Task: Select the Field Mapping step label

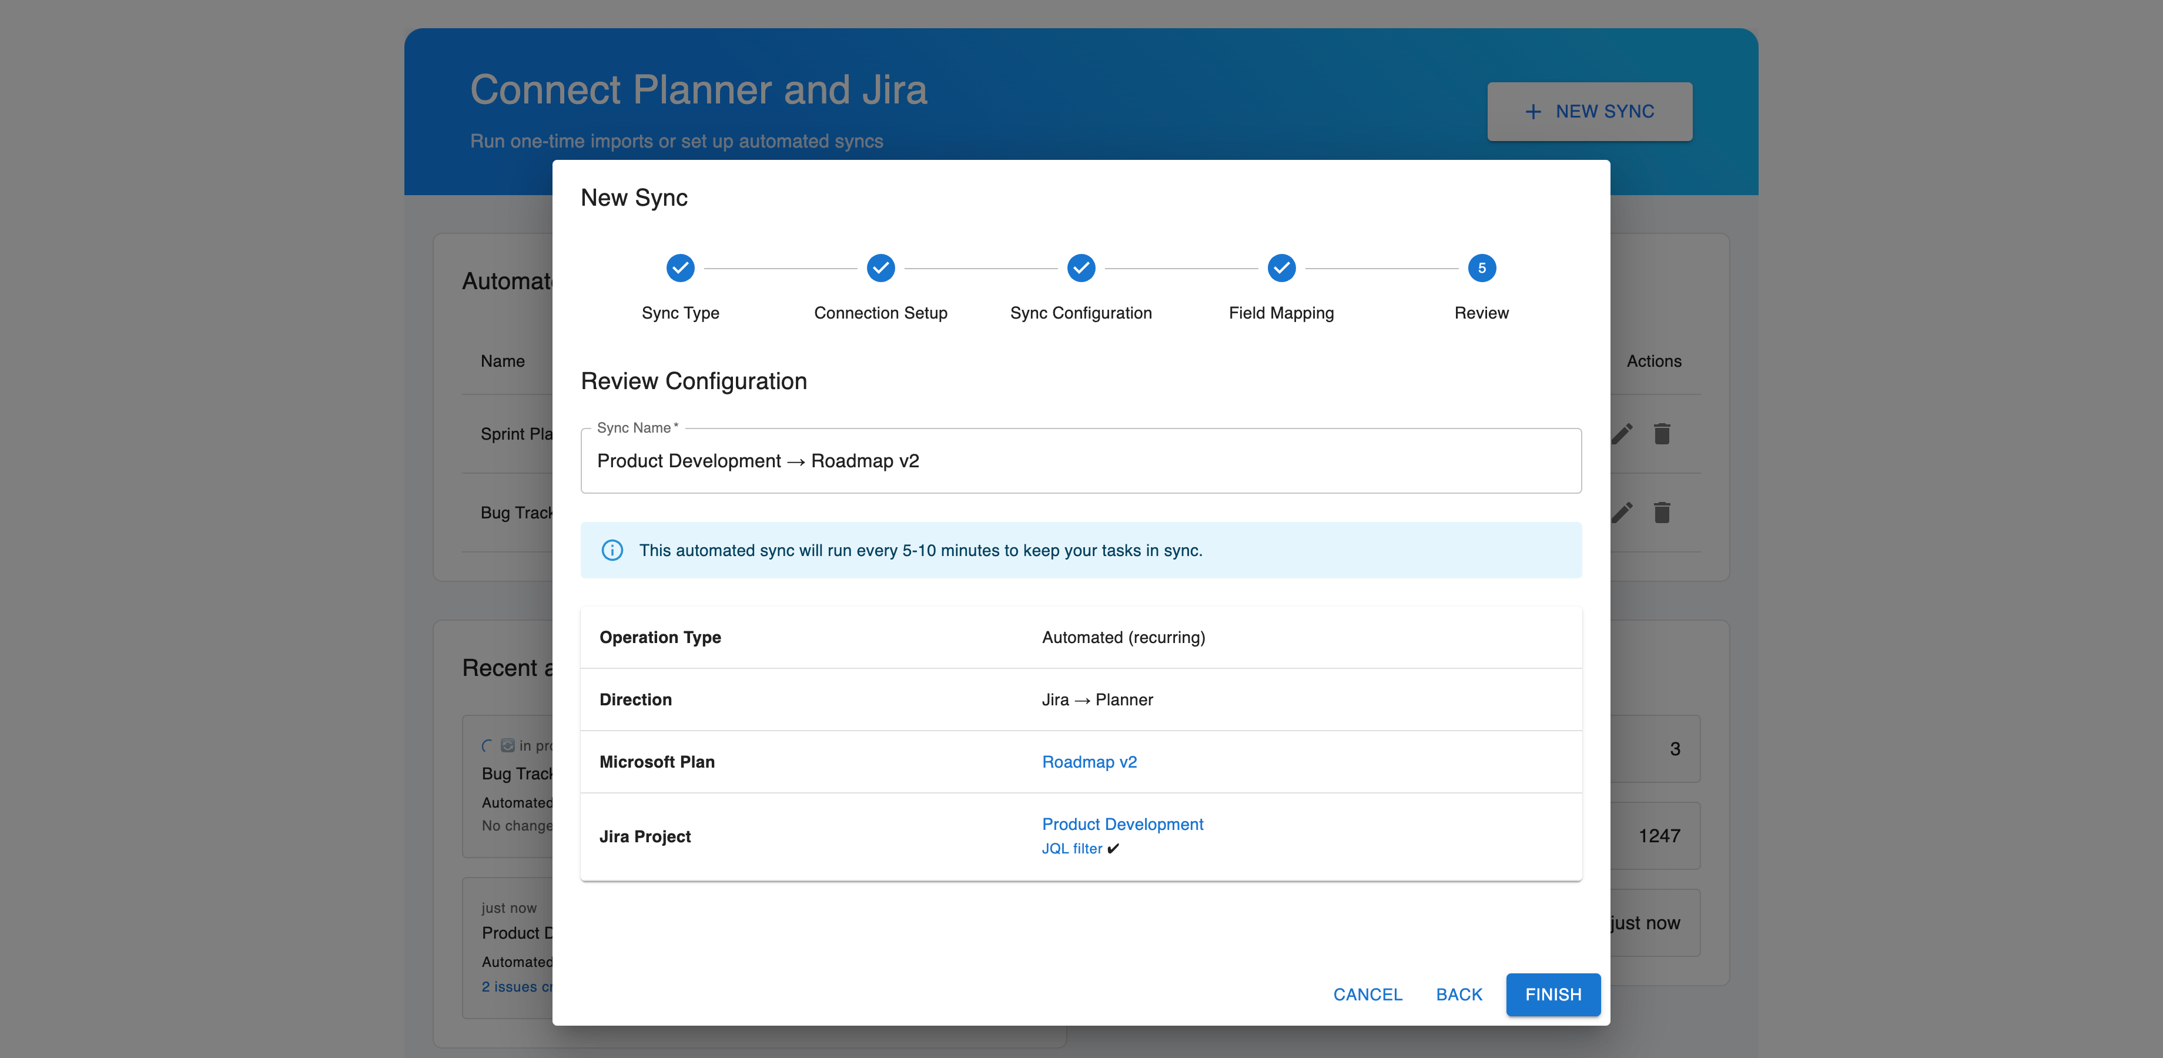Action: [1281, 312]
